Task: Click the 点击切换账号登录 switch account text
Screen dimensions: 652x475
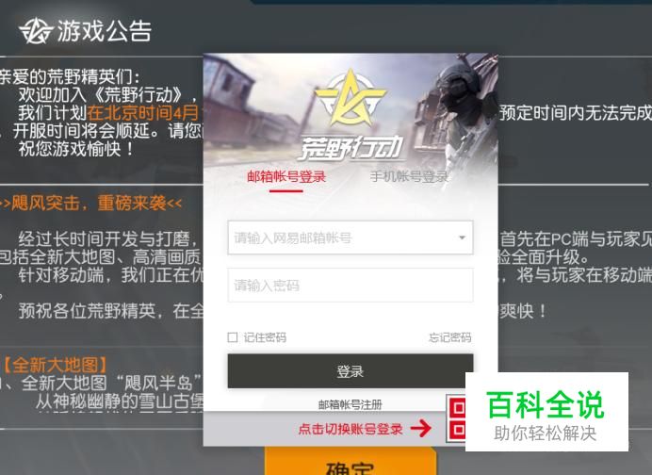Action: pyautogui.click(x=350, y=429)
